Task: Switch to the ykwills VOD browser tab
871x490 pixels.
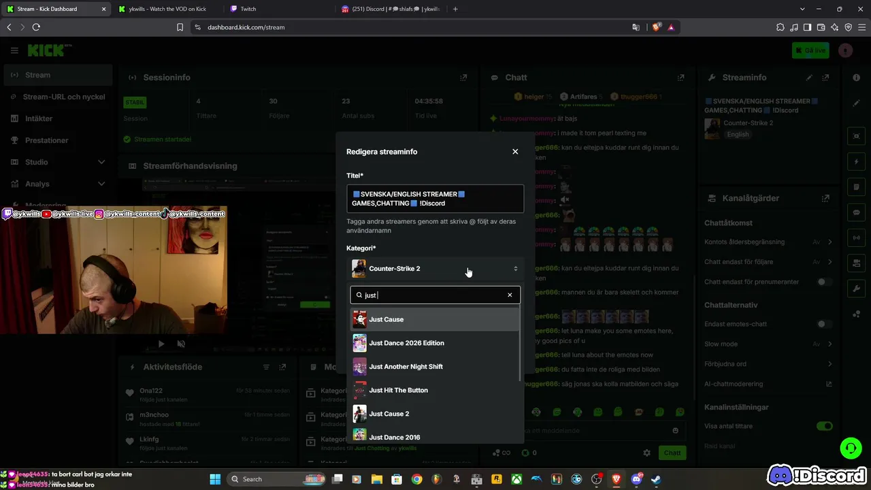Action: click(x=167, y=9)
